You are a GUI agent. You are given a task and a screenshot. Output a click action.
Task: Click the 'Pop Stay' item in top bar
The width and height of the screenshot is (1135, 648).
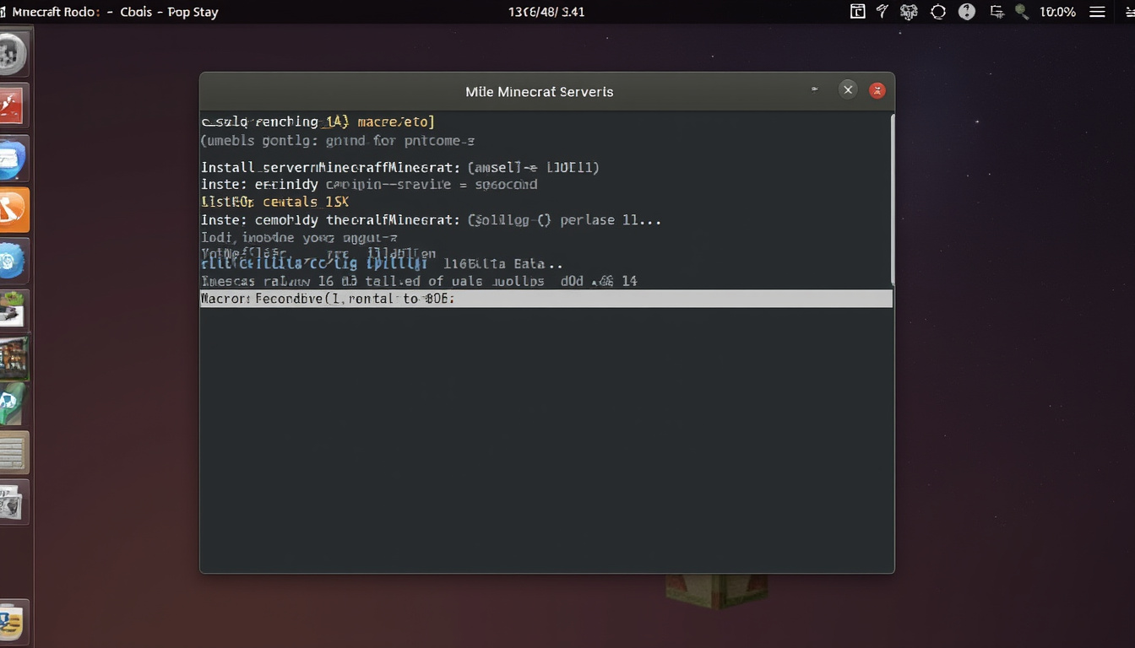(x=193, y=12)
